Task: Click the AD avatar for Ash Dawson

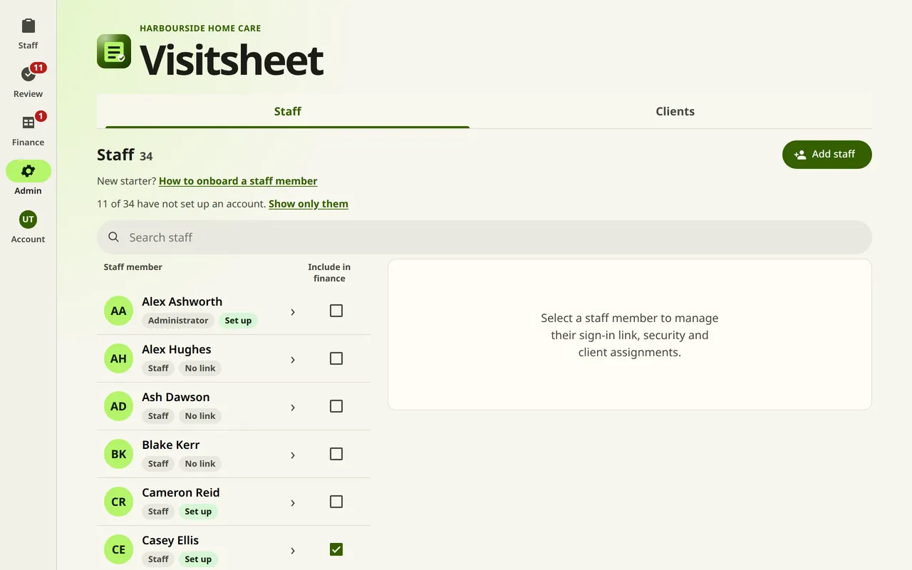Action: (118, 406)
